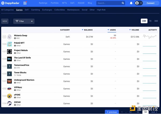Open the Rankings menu

click(x=43, y=3)
